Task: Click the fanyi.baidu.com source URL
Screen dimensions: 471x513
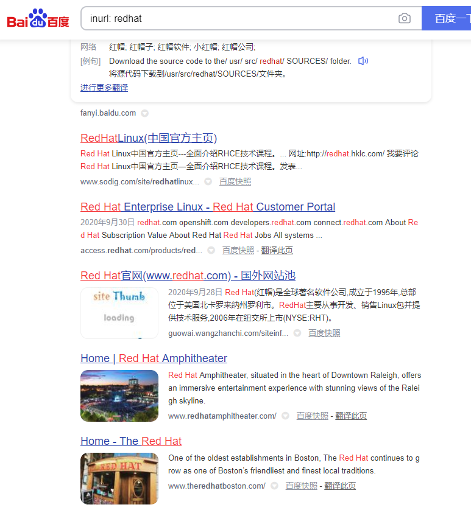Action: tap(108, 113)
